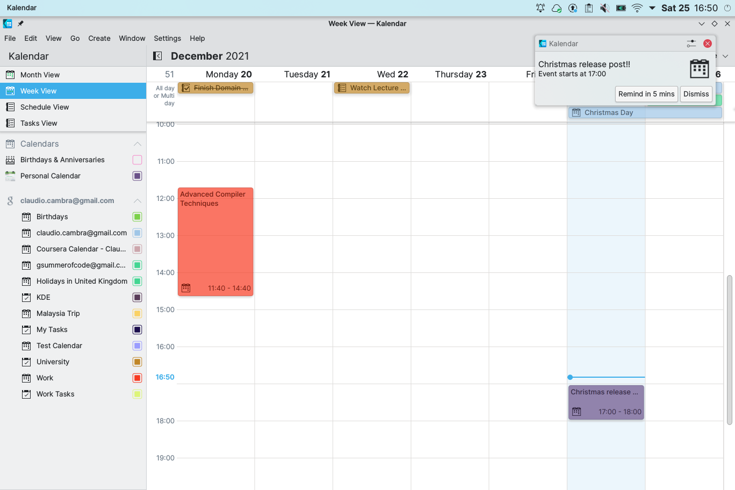The width and height of the screenshot is (735, 490).
Task: Collapse the claudio.cambra@gmail.com account chevron
Action: click(x=138, y=200)
